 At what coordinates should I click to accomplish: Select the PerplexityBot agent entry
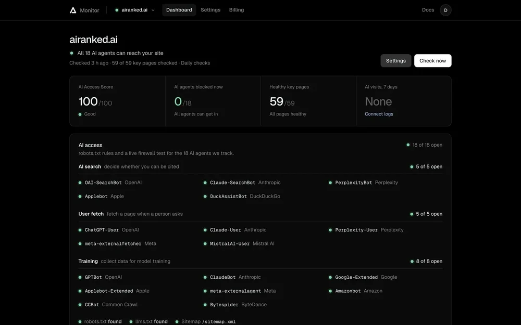[x=363, y=183]
